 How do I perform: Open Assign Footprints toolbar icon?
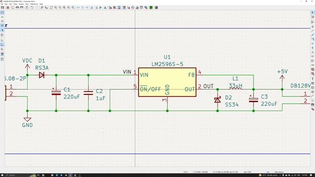tap(137, 7)
